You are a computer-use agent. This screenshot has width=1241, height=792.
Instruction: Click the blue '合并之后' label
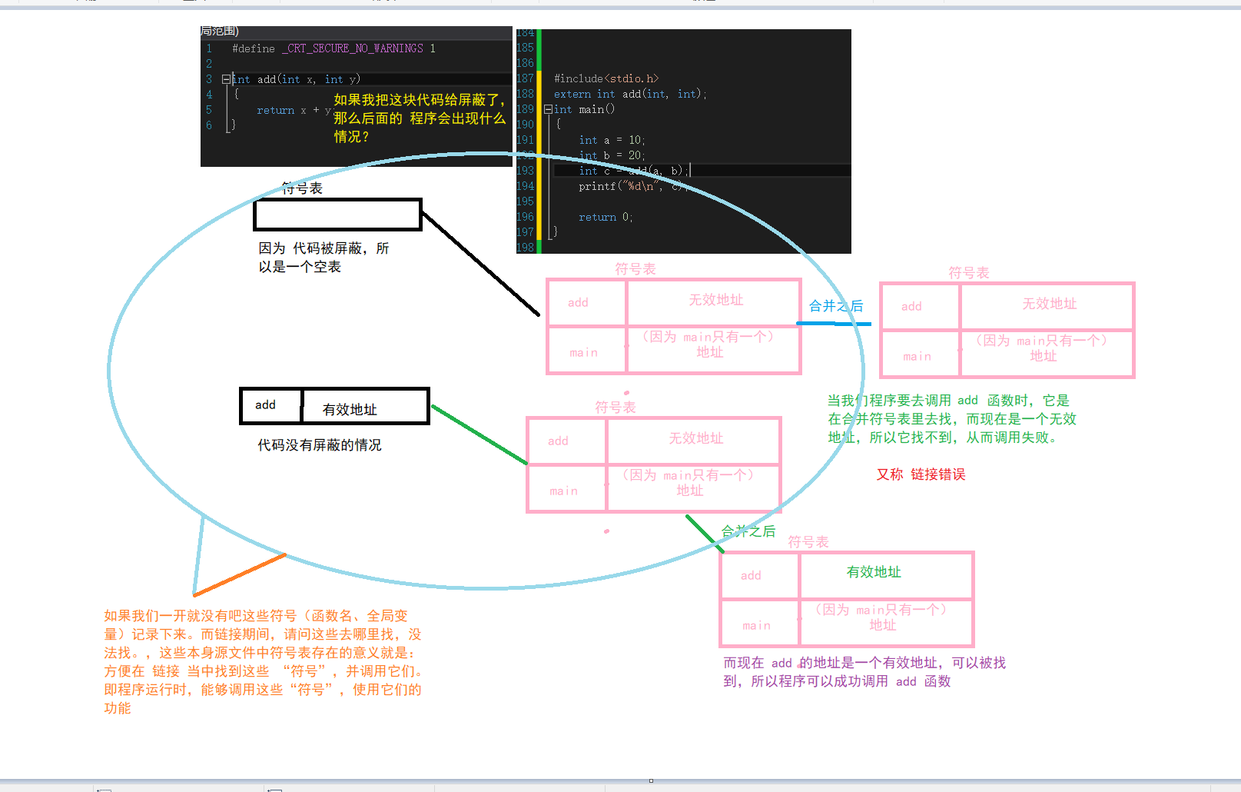[836, 306]
